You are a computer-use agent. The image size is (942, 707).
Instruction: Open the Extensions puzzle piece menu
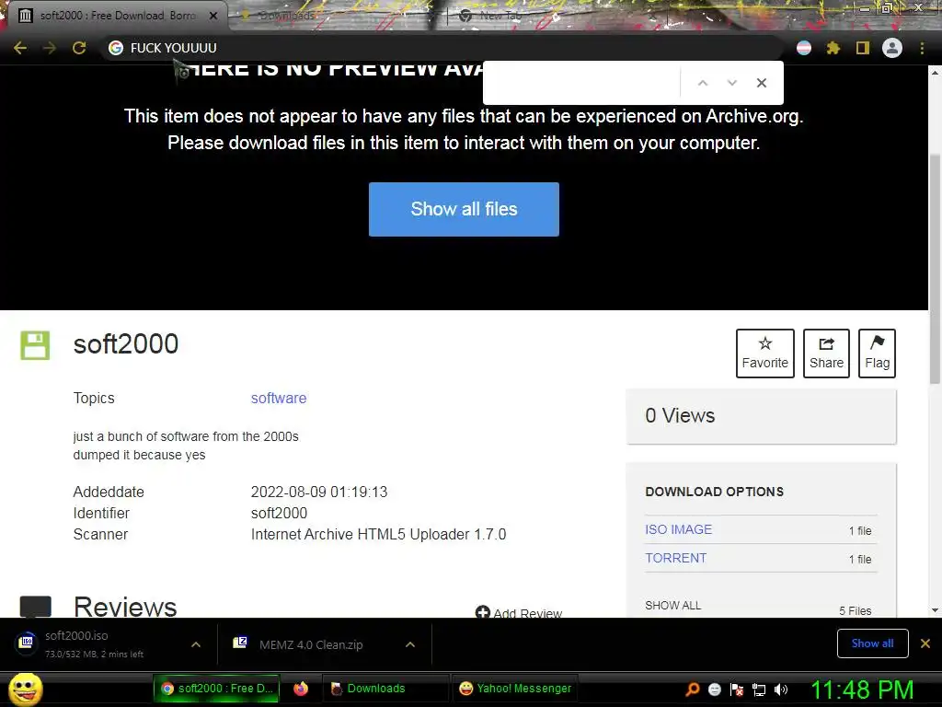[833, 48]
